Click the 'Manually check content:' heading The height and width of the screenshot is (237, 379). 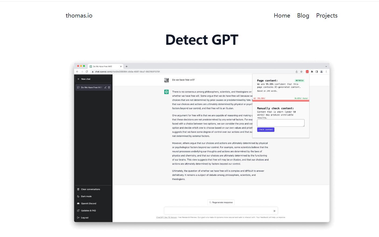[275, 108]
